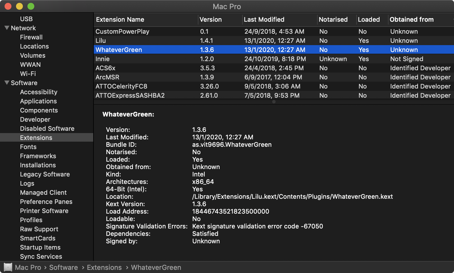Open Wi-Fi in the sidebar

(x=28, y=74)
